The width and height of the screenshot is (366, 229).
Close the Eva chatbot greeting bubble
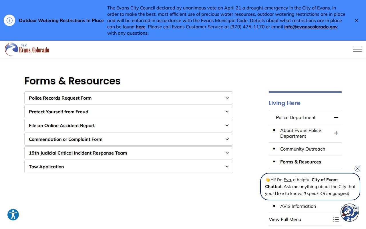pos(357,169)
